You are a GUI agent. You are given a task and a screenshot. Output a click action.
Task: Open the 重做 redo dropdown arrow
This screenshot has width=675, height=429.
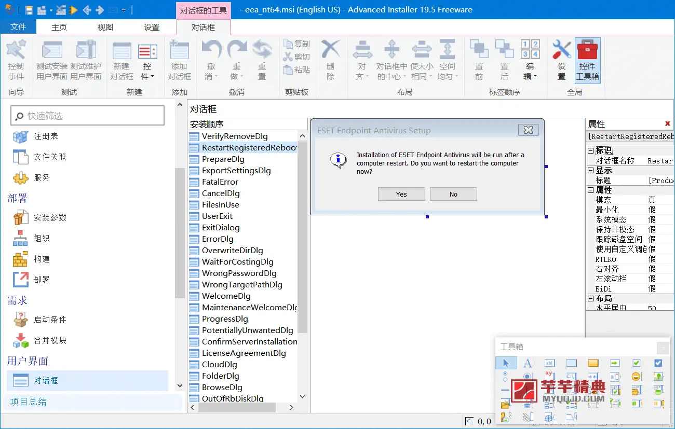(x=241, y=76)
